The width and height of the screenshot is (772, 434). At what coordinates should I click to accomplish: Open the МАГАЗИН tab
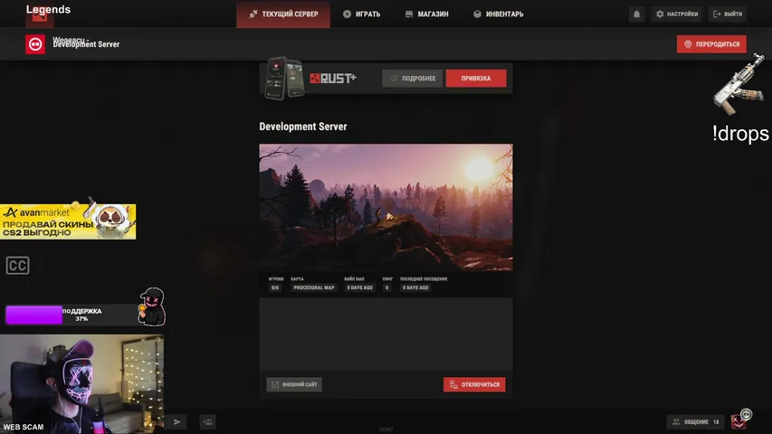coord(426,14)
